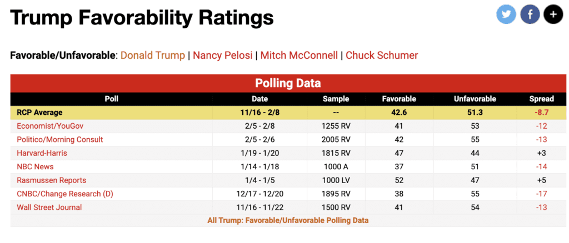Click the black plus share icon
The height and width of the screenshot is (243, 569).
[553, 14]
